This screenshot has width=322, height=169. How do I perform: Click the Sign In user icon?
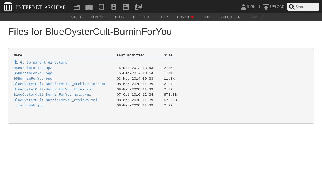point(243,7)
